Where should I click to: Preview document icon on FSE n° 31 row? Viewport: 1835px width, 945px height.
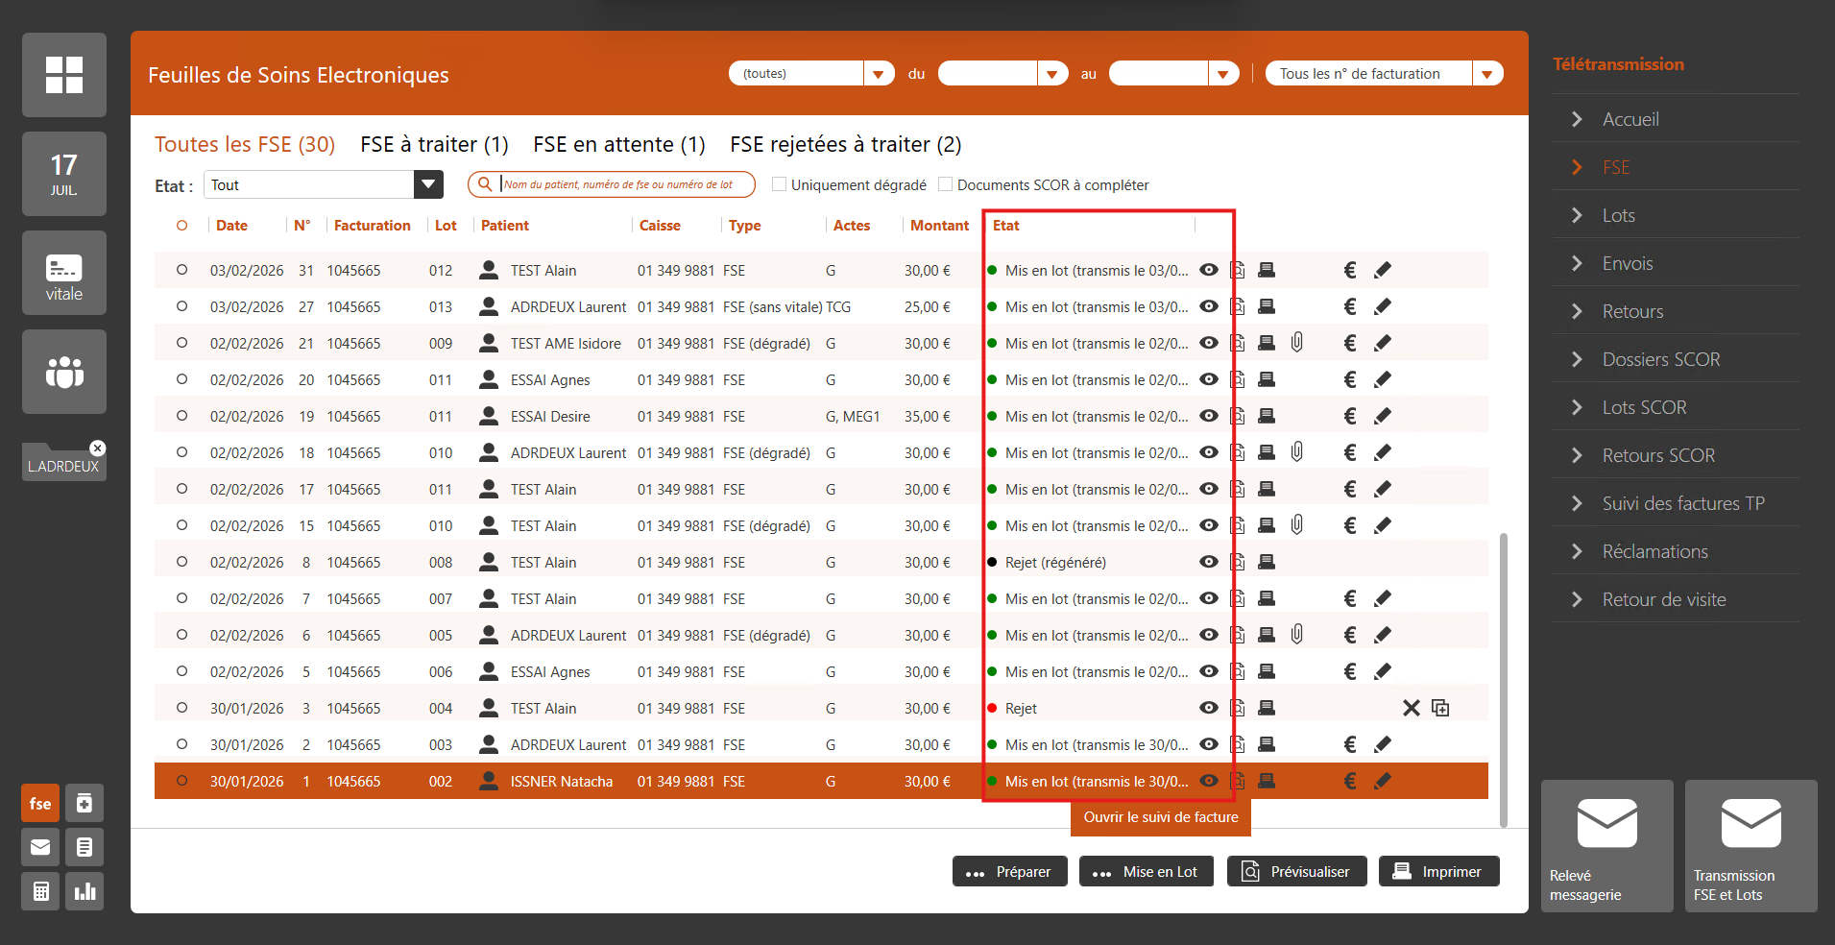tap(1238, 270)
